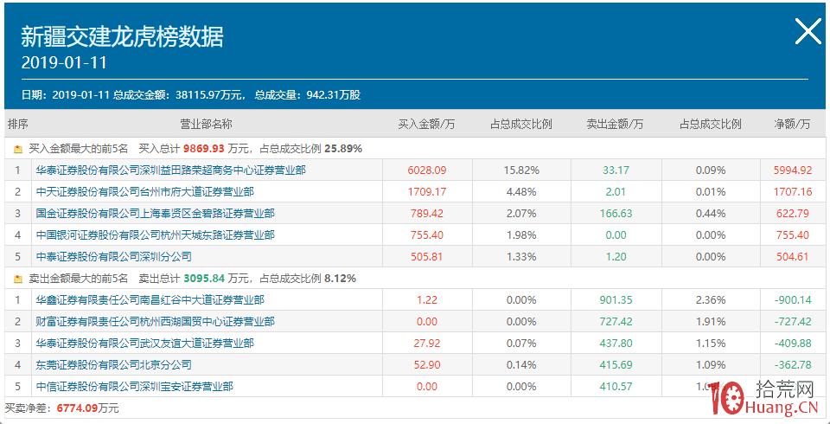Select net amount -362.78
This screenshot has height=424, width=830.
[x=792, y=365]
